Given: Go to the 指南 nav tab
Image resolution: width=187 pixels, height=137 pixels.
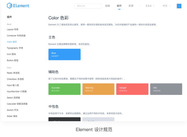Looking at the screenshot, I should click(x=107, y=6).
